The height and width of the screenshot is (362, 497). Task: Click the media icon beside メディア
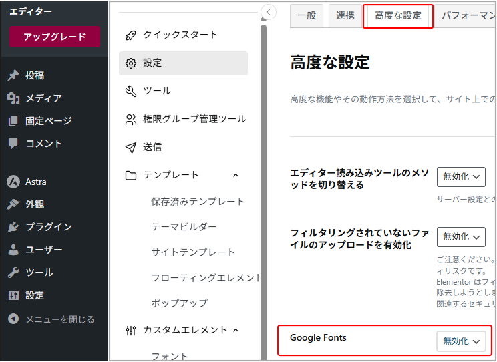(13, 98)
